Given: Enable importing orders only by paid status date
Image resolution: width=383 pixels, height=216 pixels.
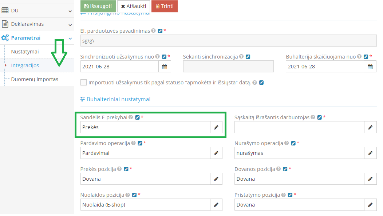Looking at the screenshot, I should pos(84,83).
